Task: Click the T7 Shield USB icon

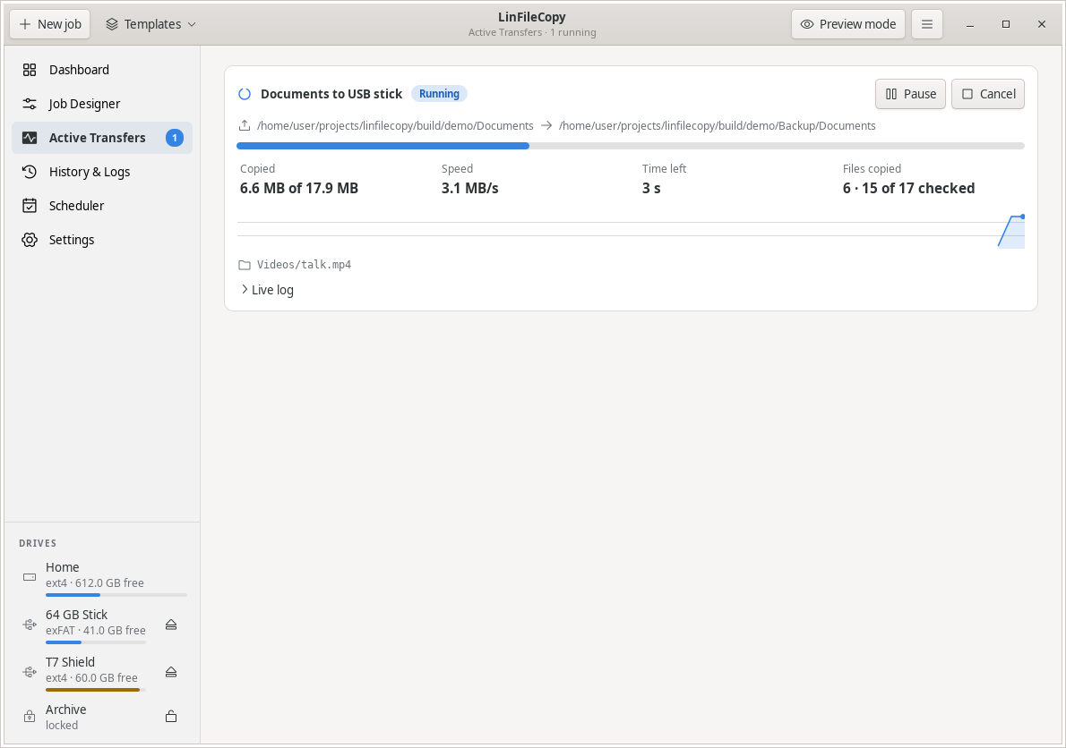Action: tap(30, 672)
